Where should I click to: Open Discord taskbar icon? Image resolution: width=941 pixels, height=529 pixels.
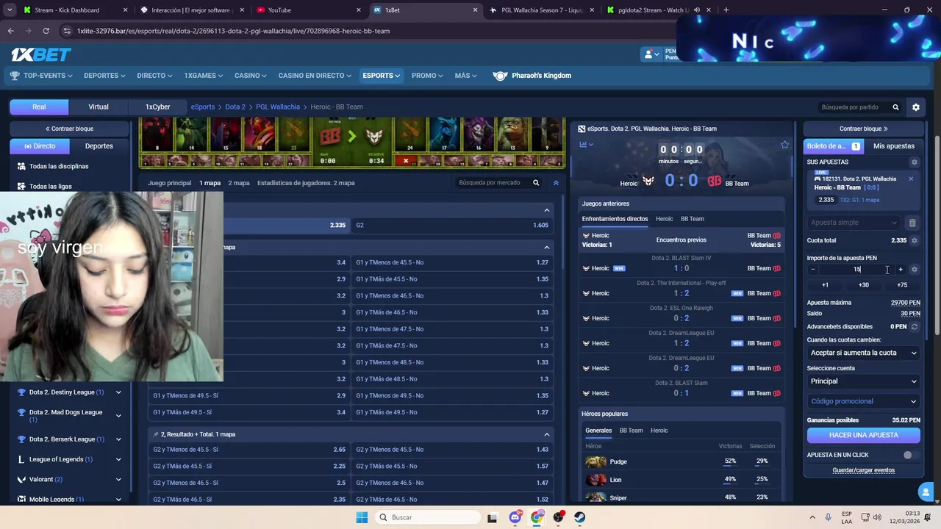click(515, 517)
